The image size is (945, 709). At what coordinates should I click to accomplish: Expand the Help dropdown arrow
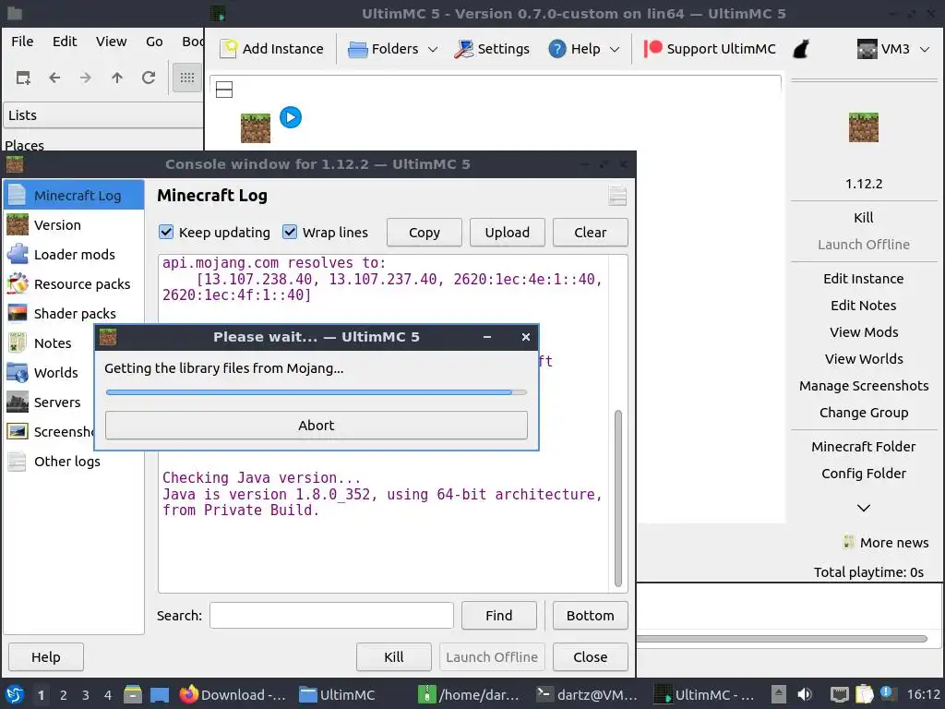[x=615, y=50]
